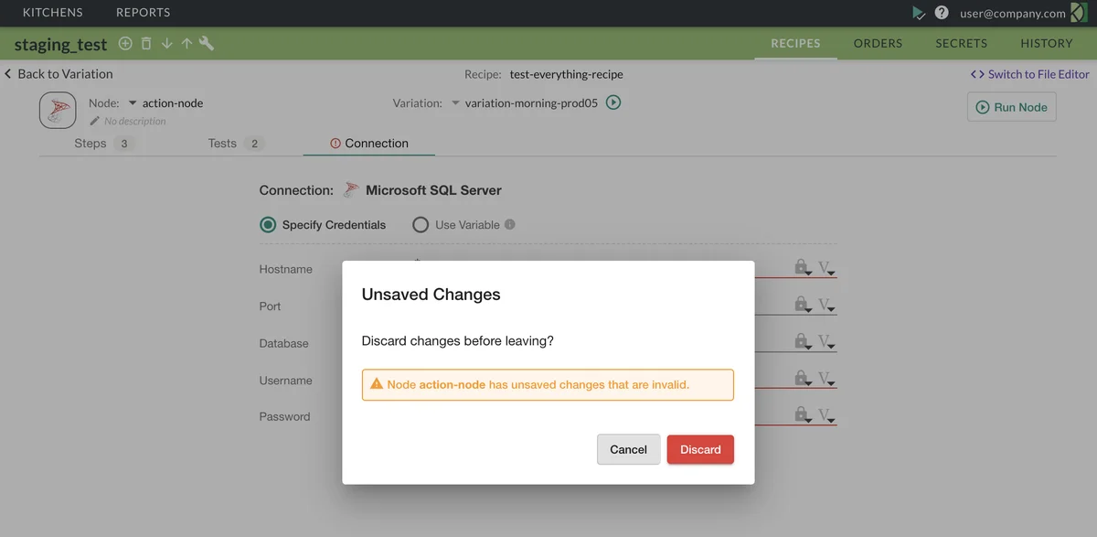Click the trash delete icon beside staging_test
Image resolution: width=1097 pixels, height=537 pixels.
pyautogui.click(x=146, y=44)
